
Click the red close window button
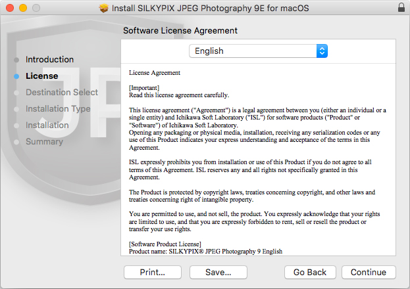click(x=10, y=8)
